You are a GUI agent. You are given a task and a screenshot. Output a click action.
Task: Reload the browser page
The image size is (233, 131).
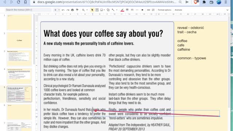tap(19, 2)
